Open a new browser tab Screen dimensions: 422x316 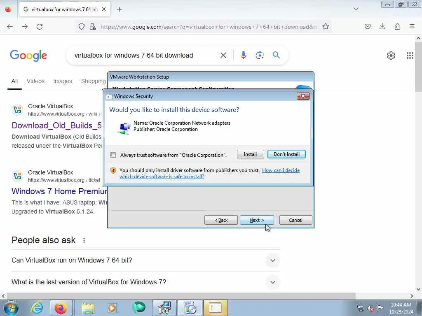(x=119, y=9)
